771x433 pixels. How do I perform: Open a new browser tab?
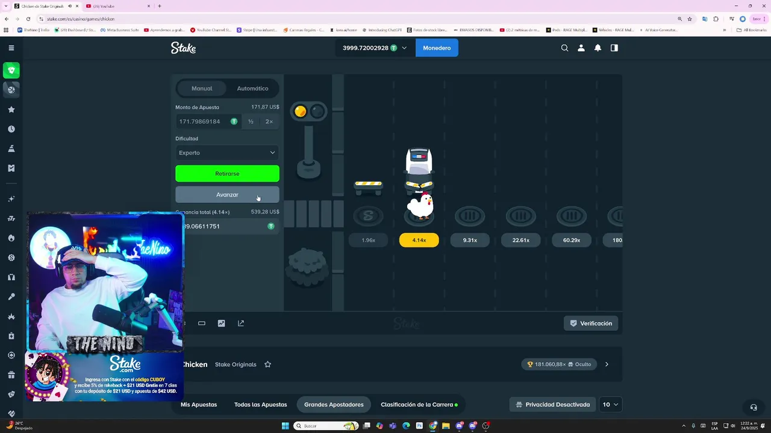click(159, 6)
